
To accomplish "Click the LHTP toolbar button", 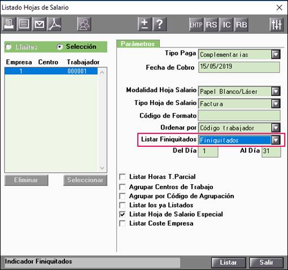I will (196, 24).
